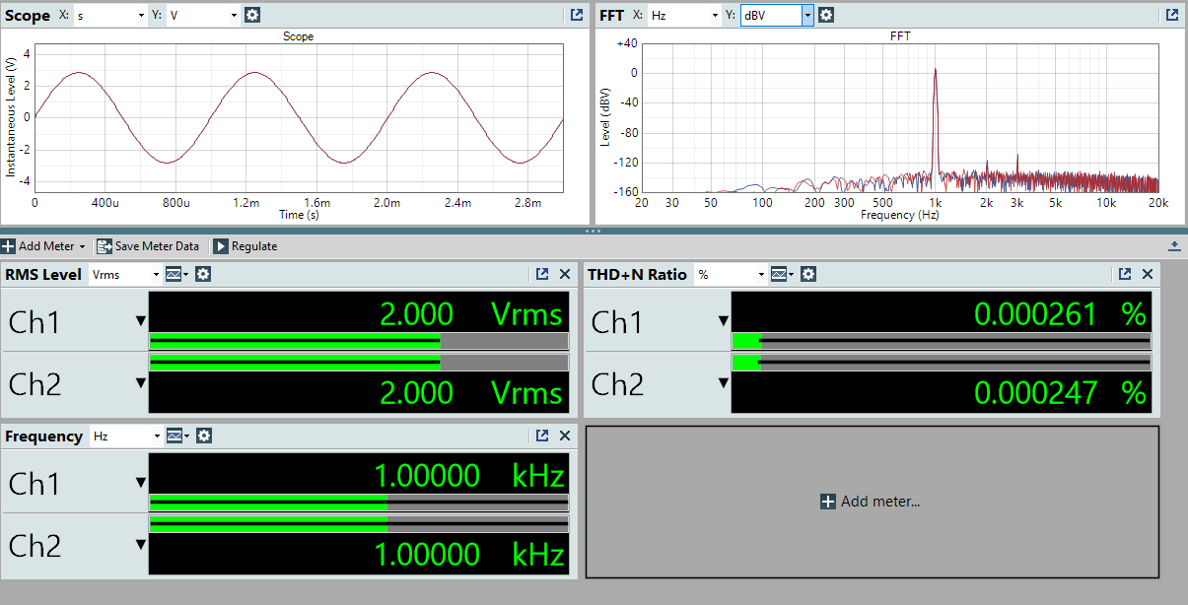Click the Add meter... placeholder
The image size is (1188, 605).
click(872, 502)
